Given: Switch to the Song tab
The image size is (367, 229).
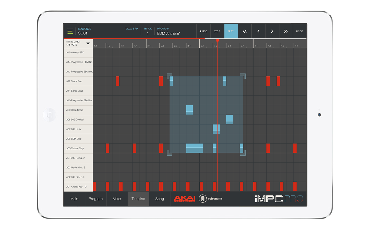Looking at the screenshot, I should [159, 199].
